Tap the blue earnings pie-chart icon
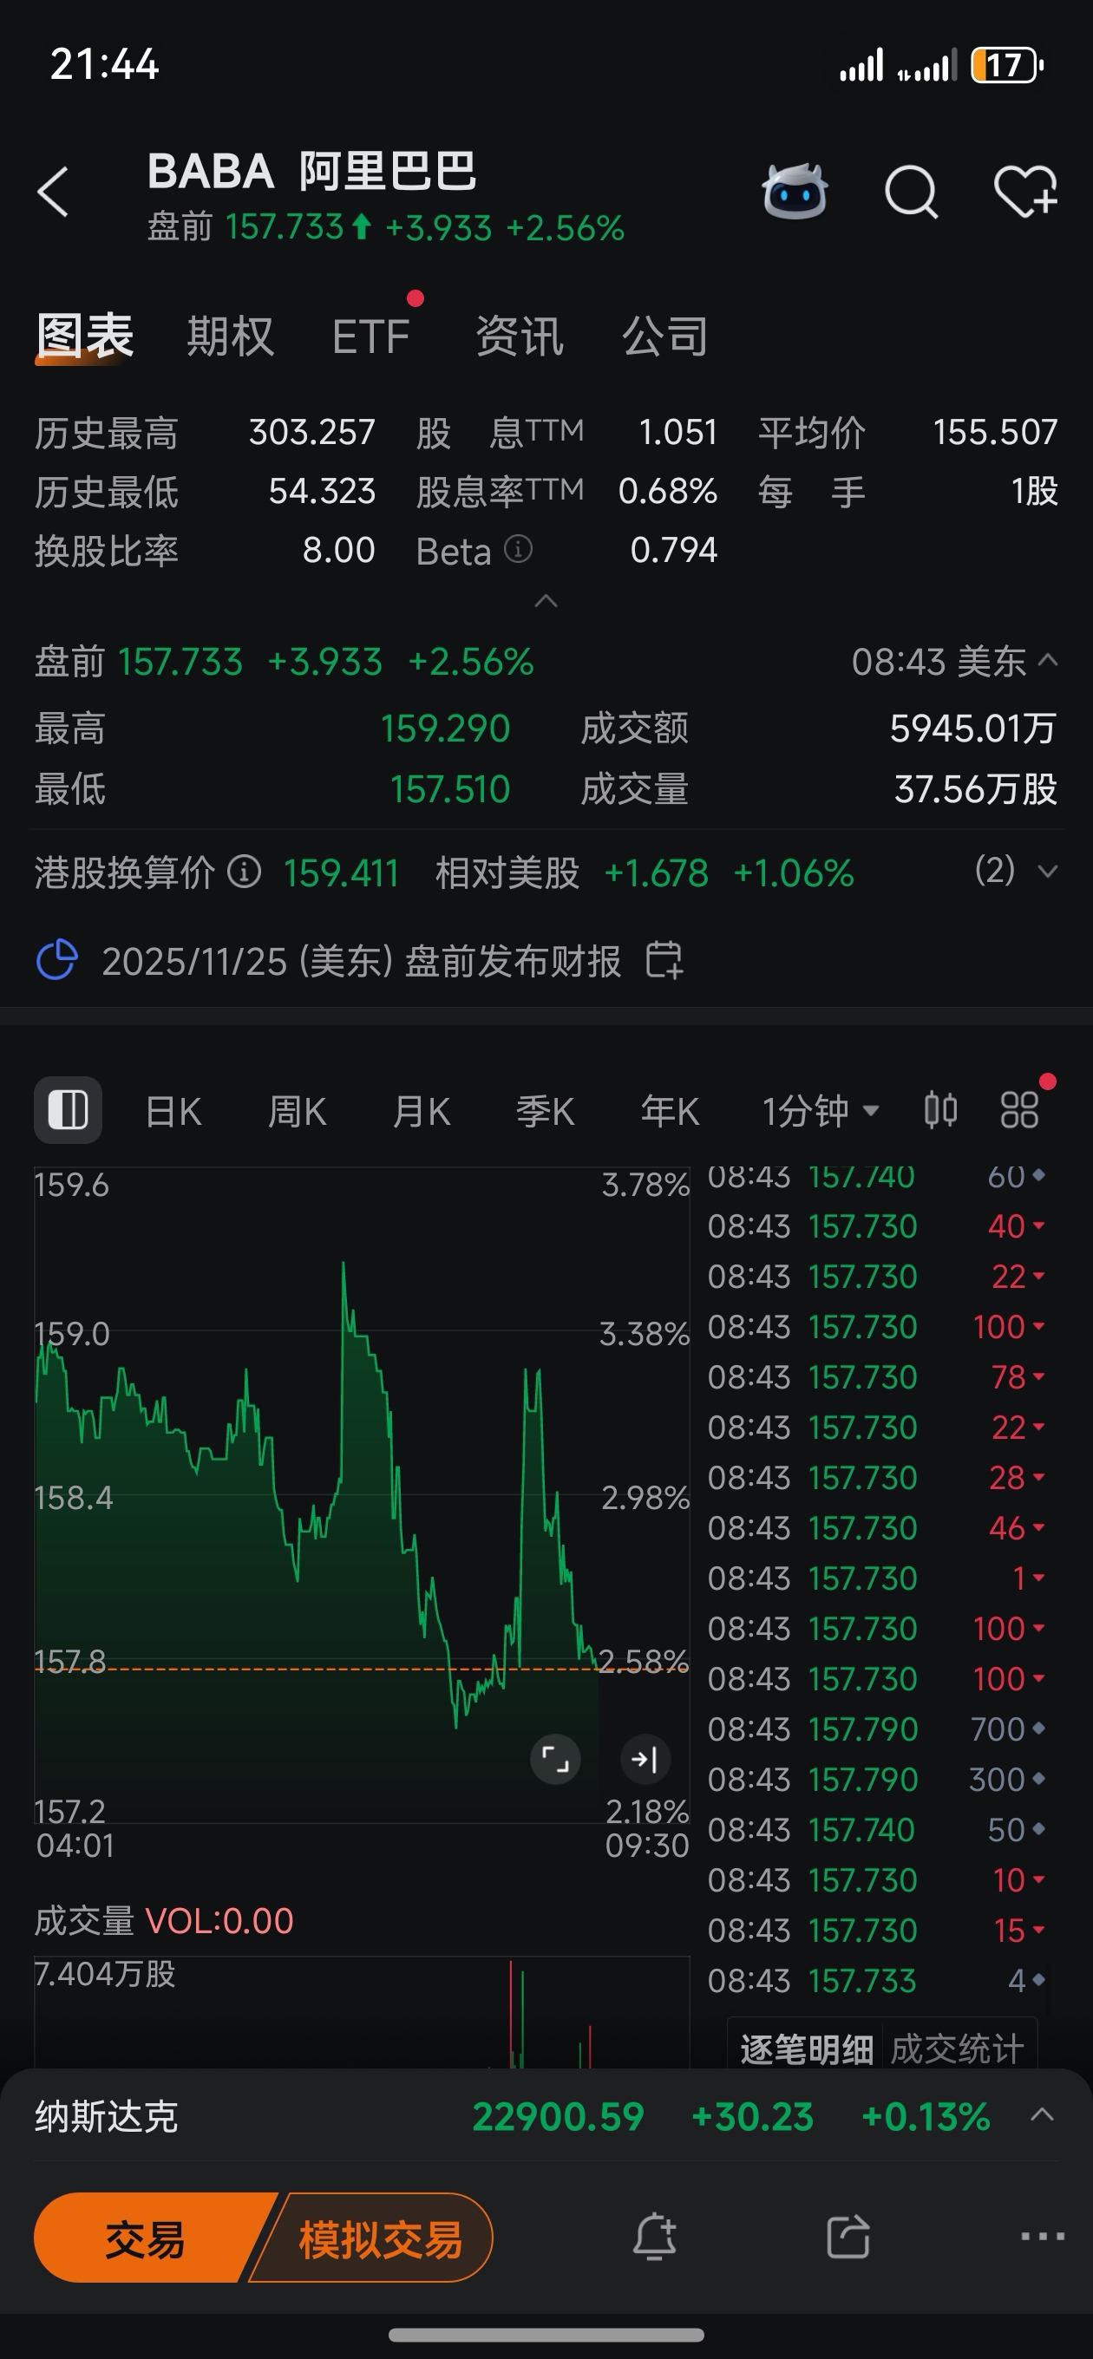This screenshot has height=2359, width=1093. (x=56, y=961)
